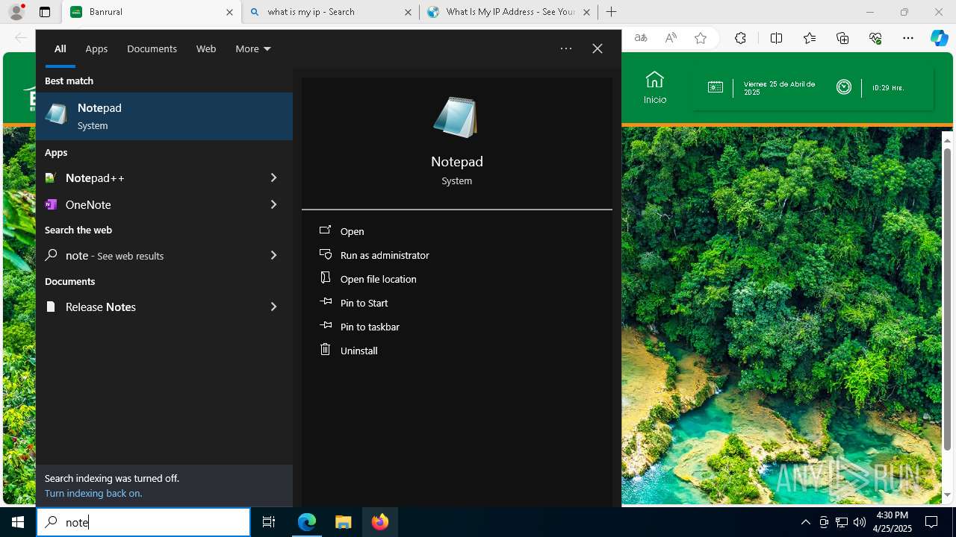This screenshot has height=537, width=956.
Task: Click the volume speaker tray icon
Action: (860, 522)
